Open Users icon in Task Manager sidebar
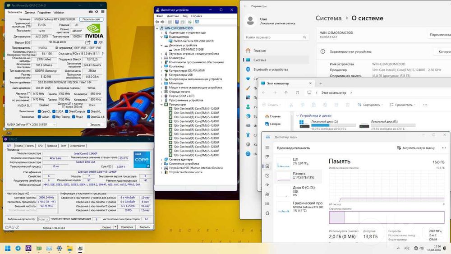 267,194
